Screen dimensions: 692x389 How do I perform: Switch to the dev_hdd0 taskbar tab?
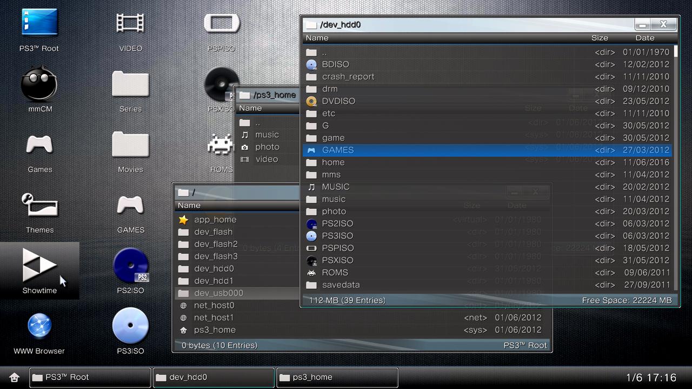(x=214, y=378)
